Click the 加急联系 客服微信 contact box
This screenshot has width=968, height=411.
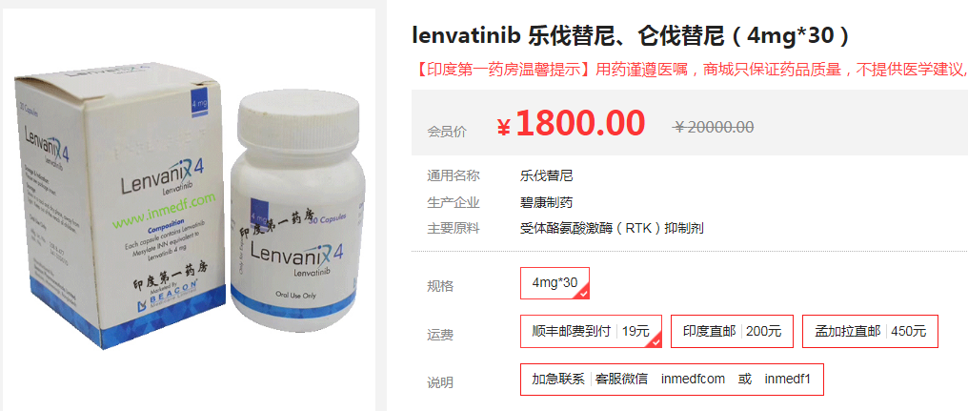click(672, 379)
